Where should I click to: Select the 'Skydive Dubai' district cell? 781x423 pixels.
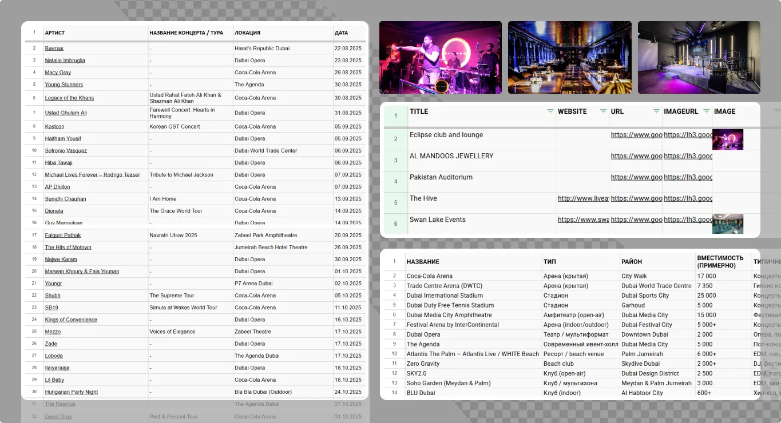(657, 364)
